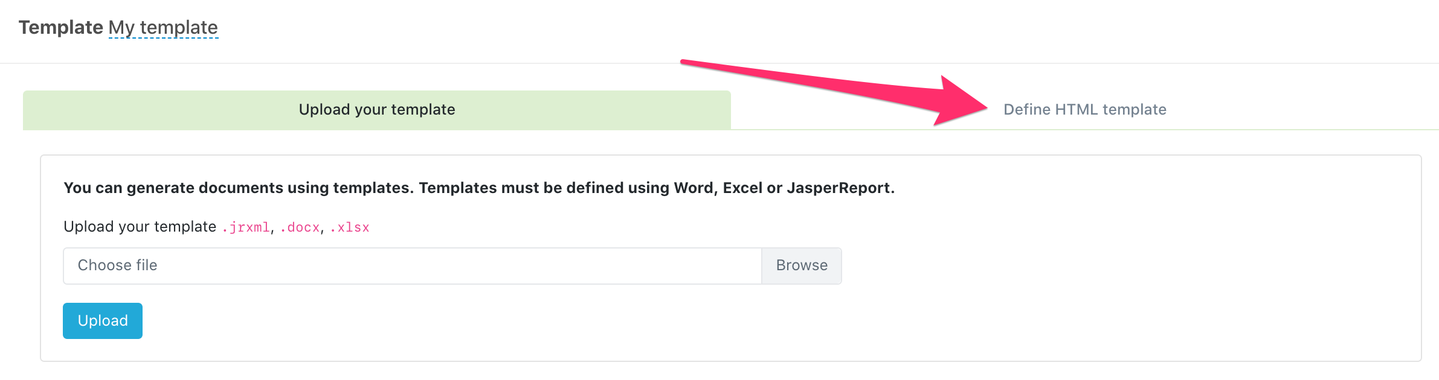
Task: Click the .jrxml file extension label
Action: click(x=246, y=227)
